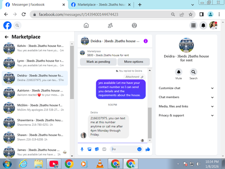Image resolution: width=225 pixels, height=169 pixels.
Task: Open Kelvin's conversation
Action: pyautogui.click(x=35, y=48)
